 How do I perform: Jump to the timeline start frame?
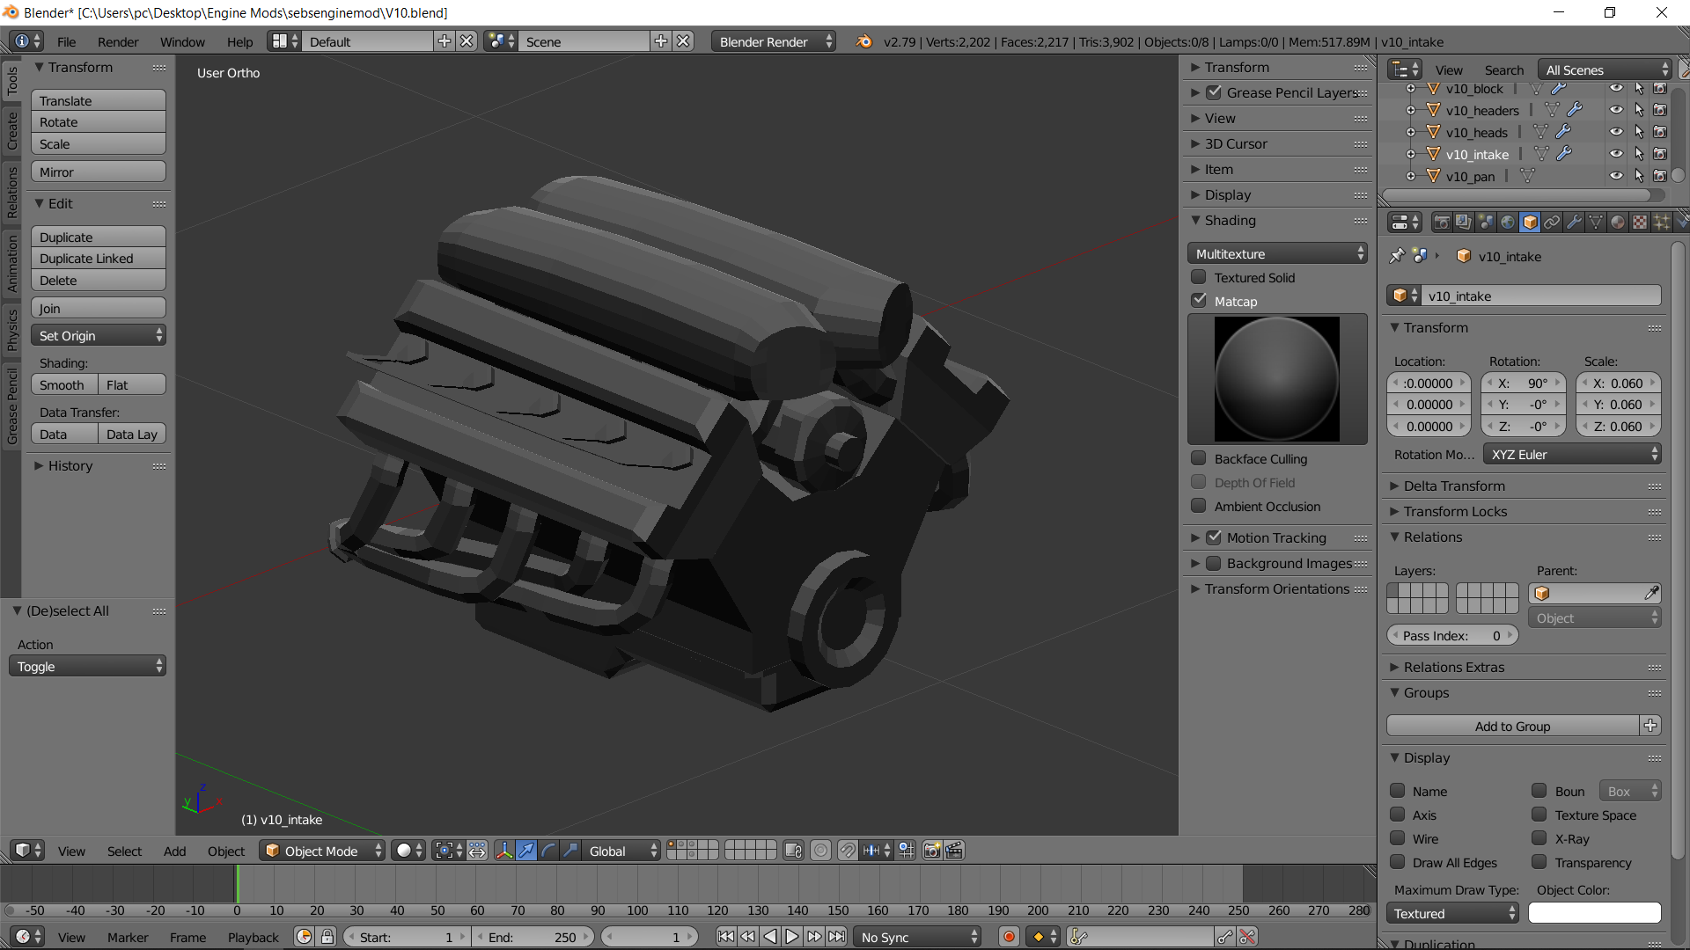point(725,937)
